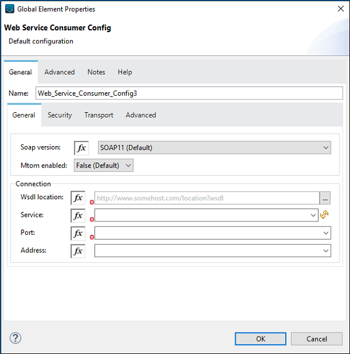This screenshot has width=350, height=354.
Task: Expand the Soap version dropdown
Action: pos(325,148)
